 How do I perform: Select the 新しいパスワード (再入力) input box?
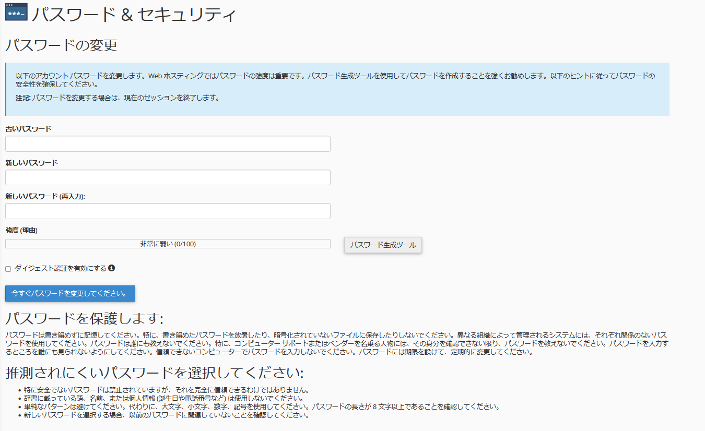pos(168,211)
